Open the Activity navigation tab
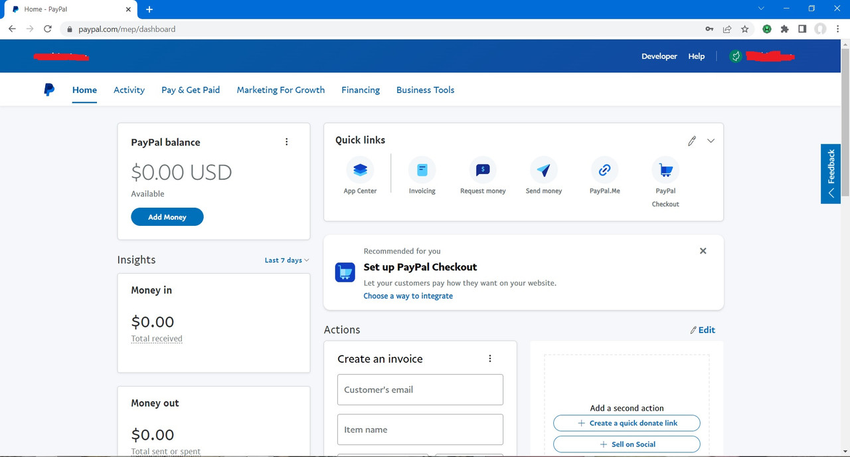This screenshot has height=457, width=850. point(129,90)
